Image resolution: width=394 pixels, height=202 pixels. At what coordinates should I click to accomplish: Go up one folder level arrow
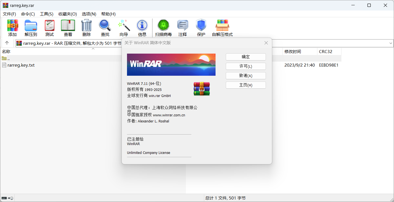[7, 43]
